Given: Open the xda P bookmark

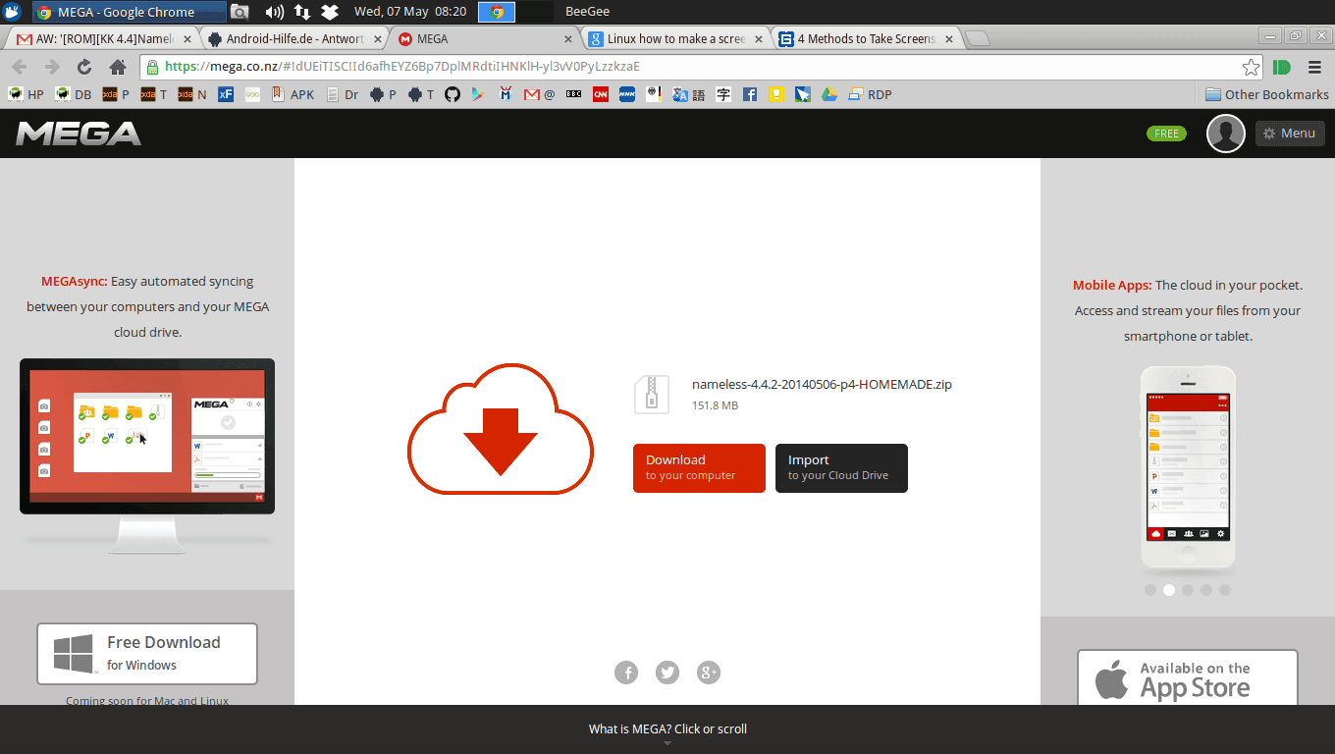Looking at the screenshot, I should (x=116, y=94).
